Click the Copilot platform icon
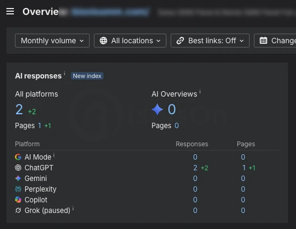Screen dimensions: 296x229 [x=18, y=200]
